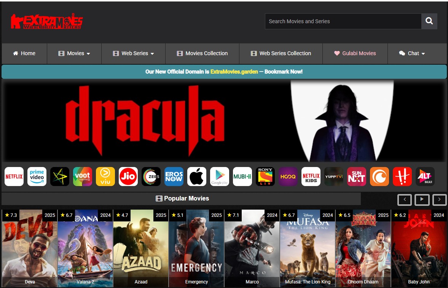
Task: Open the ALT Balaji icon
Action: point(425,177)
